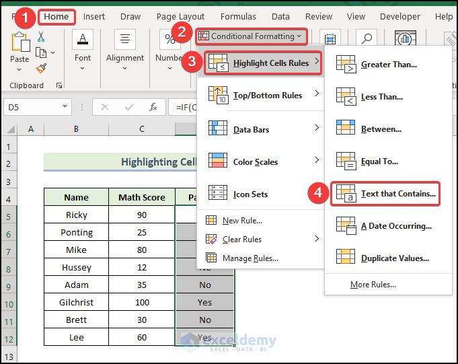Switch to the View tab

pos(356,17)
